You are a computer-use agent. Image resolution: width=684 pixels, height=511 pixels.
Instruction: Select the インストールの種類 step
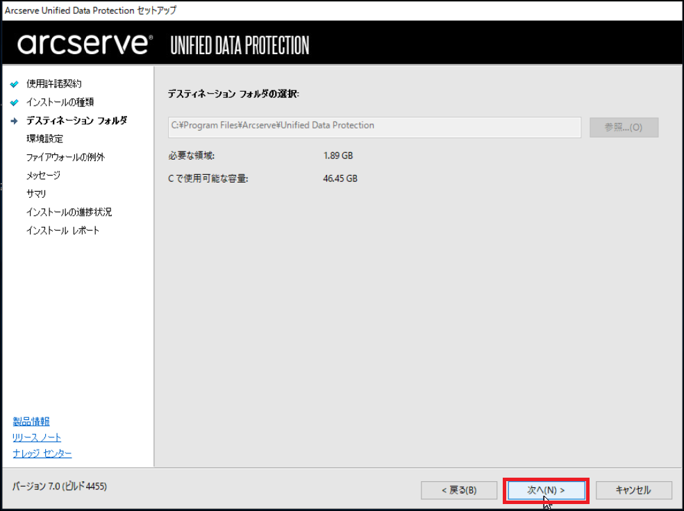(x=60, y=102)
